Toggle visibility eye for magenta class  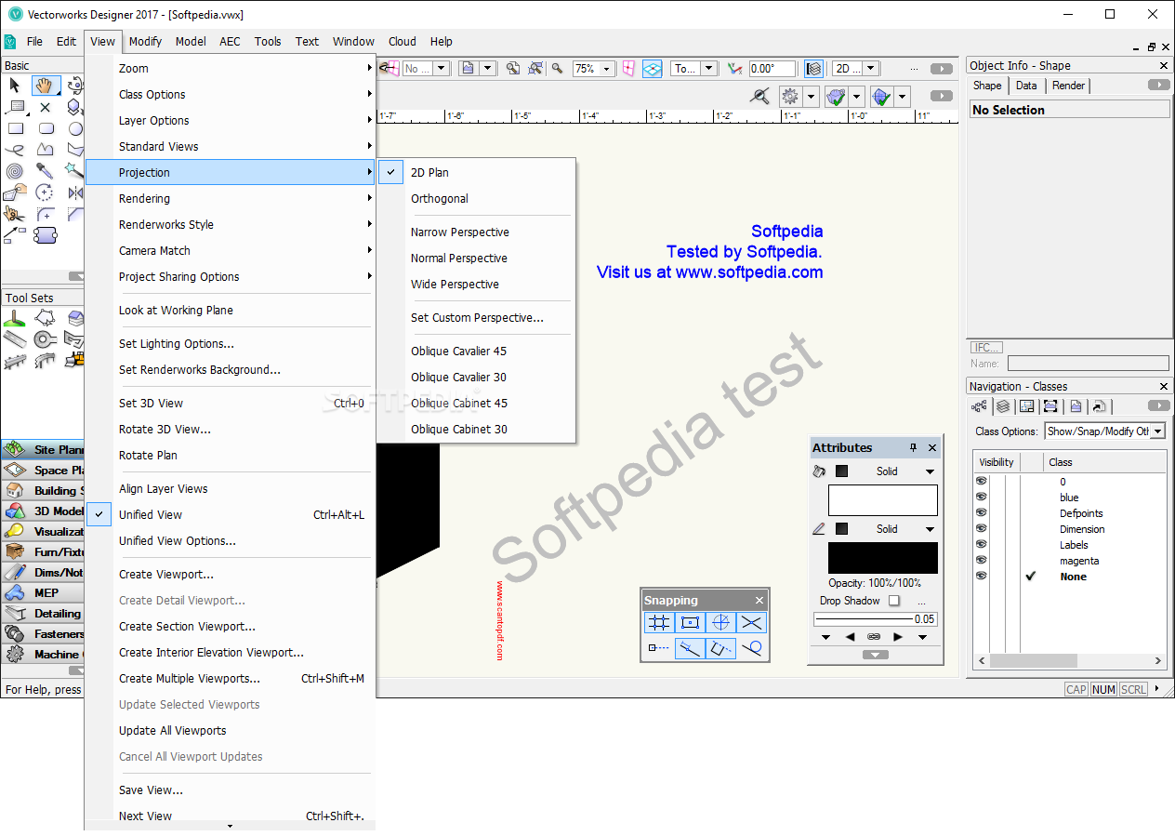tap(981, 561)
